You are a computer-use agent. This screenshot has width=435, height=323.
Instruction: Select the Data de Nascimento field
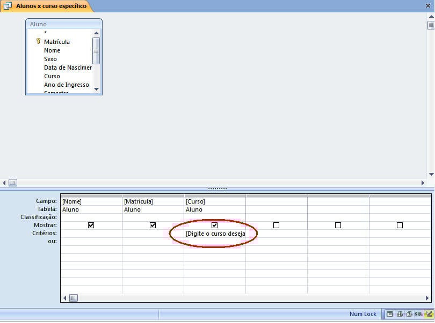point(68,67)
